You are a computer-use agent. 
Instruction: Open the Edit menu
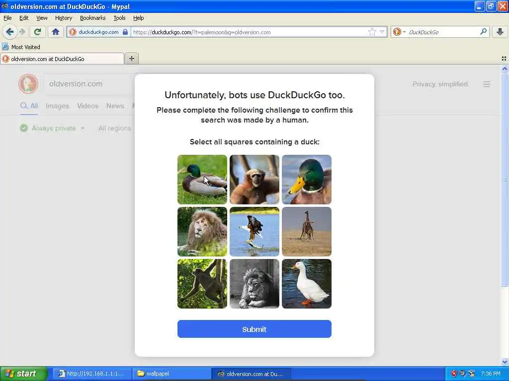pos(24,18)
